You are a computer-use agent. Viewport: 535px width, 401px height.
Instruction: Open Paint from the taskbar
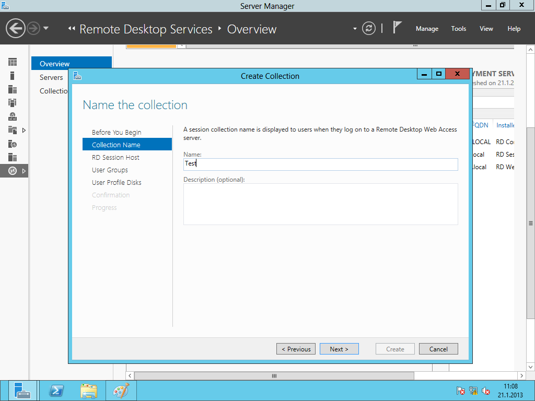click(x=121, y=391)
